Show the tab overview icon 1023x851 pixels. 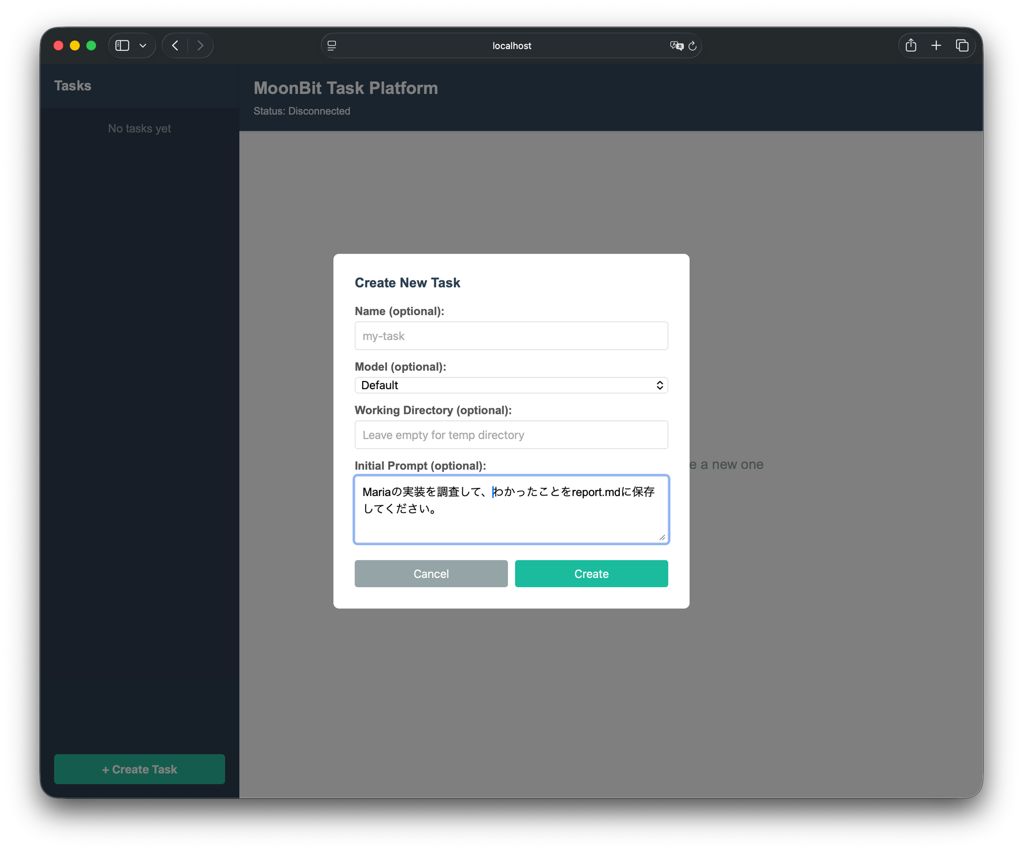click(962, 46)
